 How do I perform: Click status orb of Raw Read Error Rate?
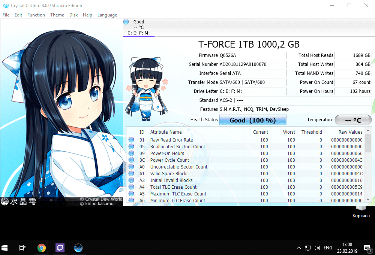pyautogui.click(x=131, y=140)
